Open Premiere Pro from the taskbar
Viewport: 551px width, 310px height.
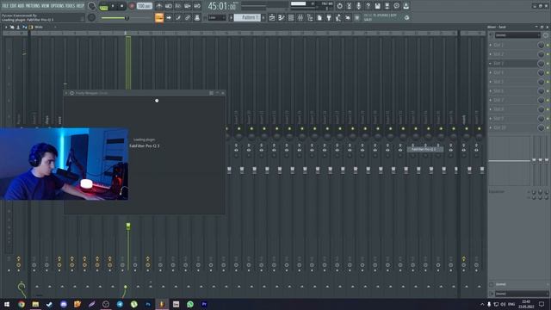(x=204, y=304)
